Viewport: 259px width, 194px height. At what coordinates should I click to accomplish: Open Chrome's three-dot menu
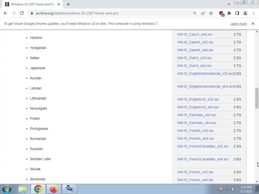[x=253, y=13]
